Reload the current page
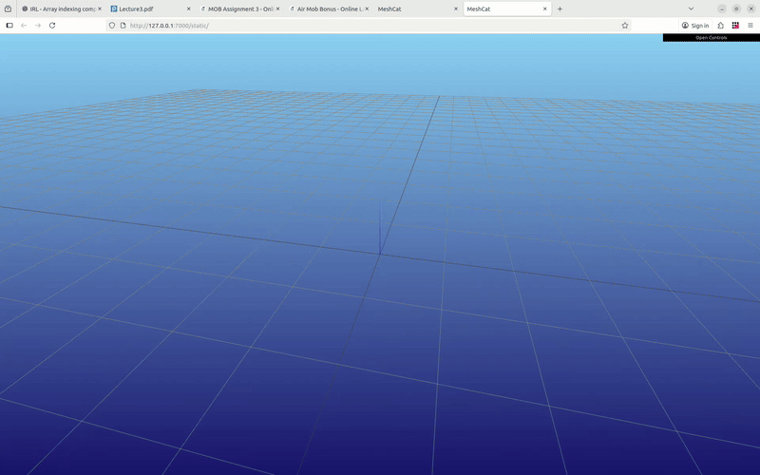Screen dimensions: 760x475 click(x=52, y=26)
